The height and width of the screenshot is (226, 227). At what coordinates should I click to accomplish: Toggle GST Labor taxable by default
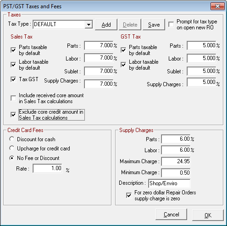click(123, 65)
